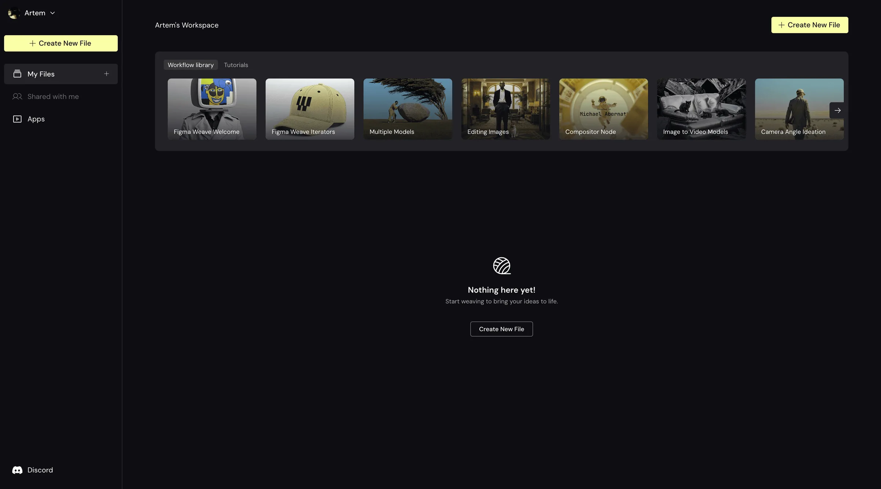Click the My Files stack icon
The height and width of the screenshot is (489, 881).
[x=17, y=74]
